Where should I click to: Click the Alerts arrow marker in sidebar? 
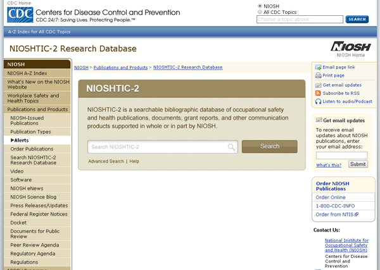pyautogui.click(x=12, y=140)
